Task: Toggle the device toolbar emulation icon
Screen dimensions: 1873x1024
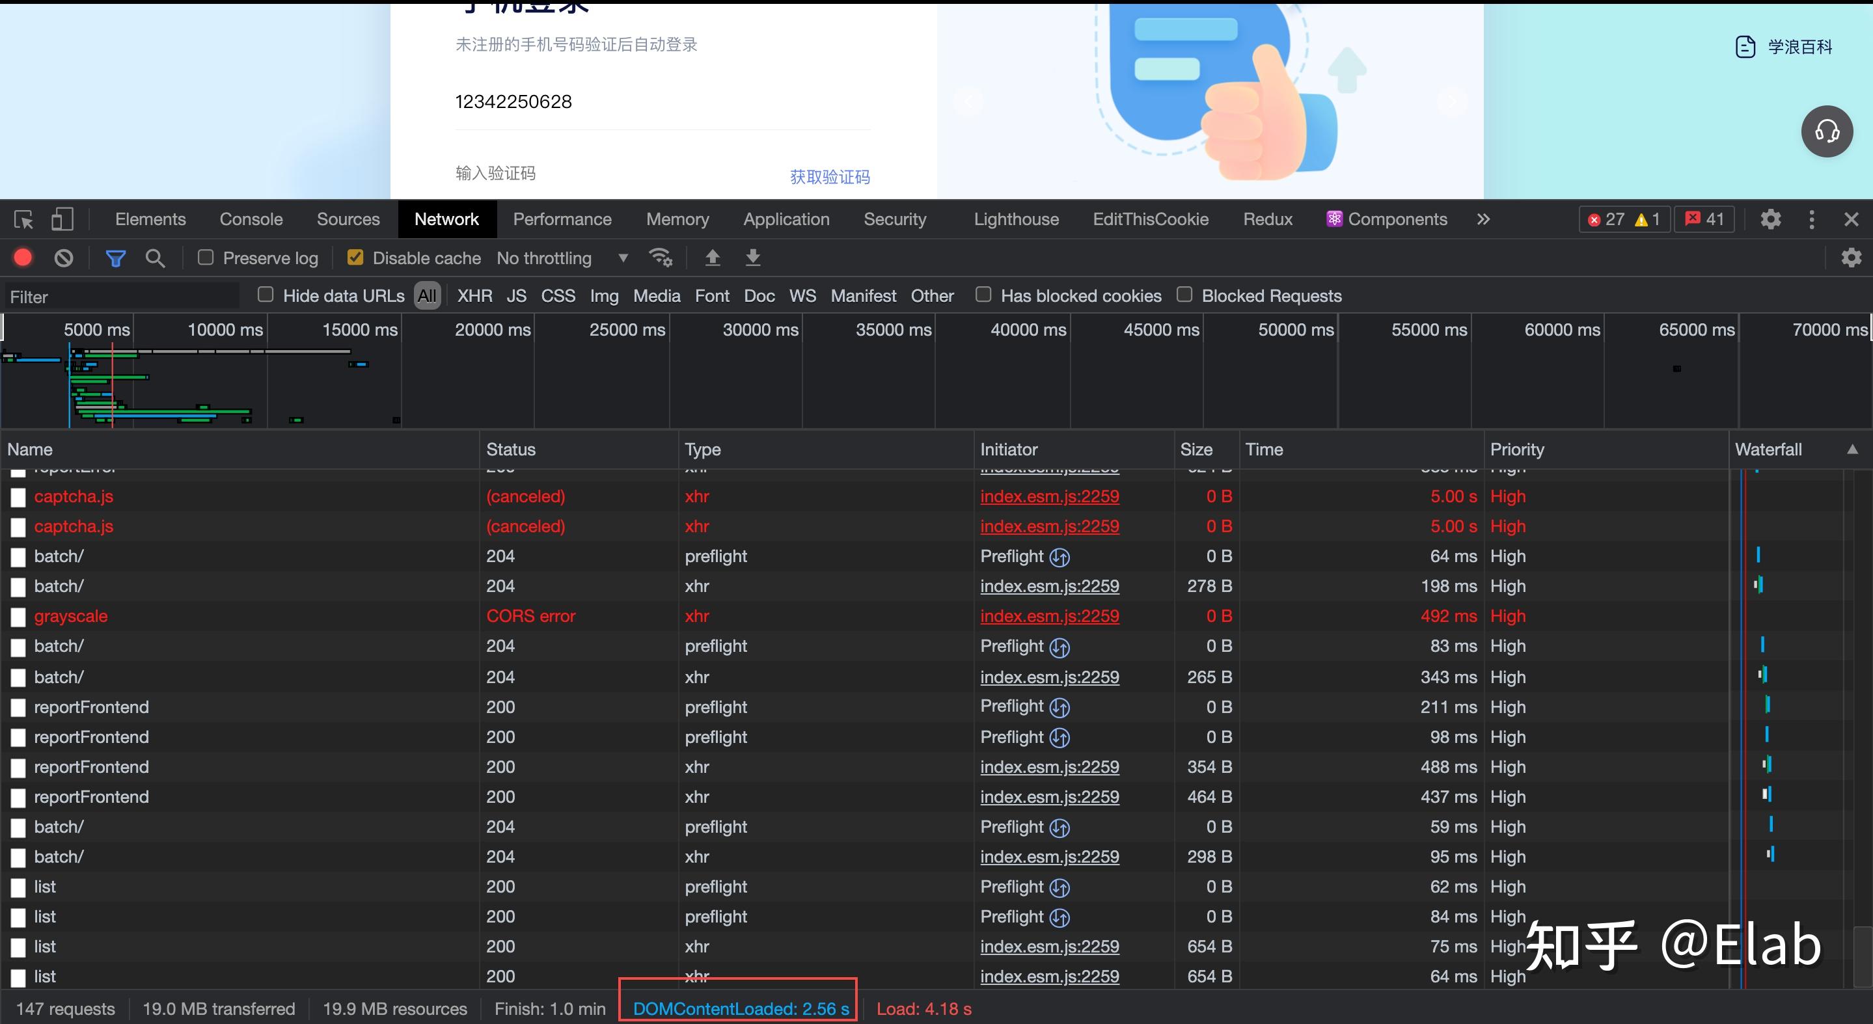Action: (x=62, y=219)
